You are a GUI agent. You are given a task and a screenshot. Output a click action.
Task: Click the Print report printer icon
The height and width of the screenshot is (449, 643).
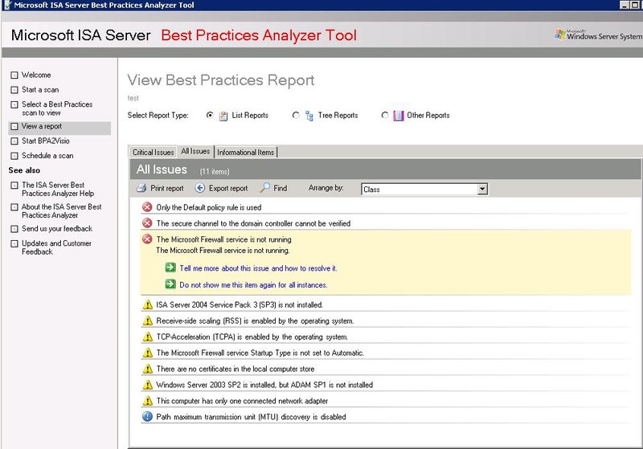[x=141, y=188]
